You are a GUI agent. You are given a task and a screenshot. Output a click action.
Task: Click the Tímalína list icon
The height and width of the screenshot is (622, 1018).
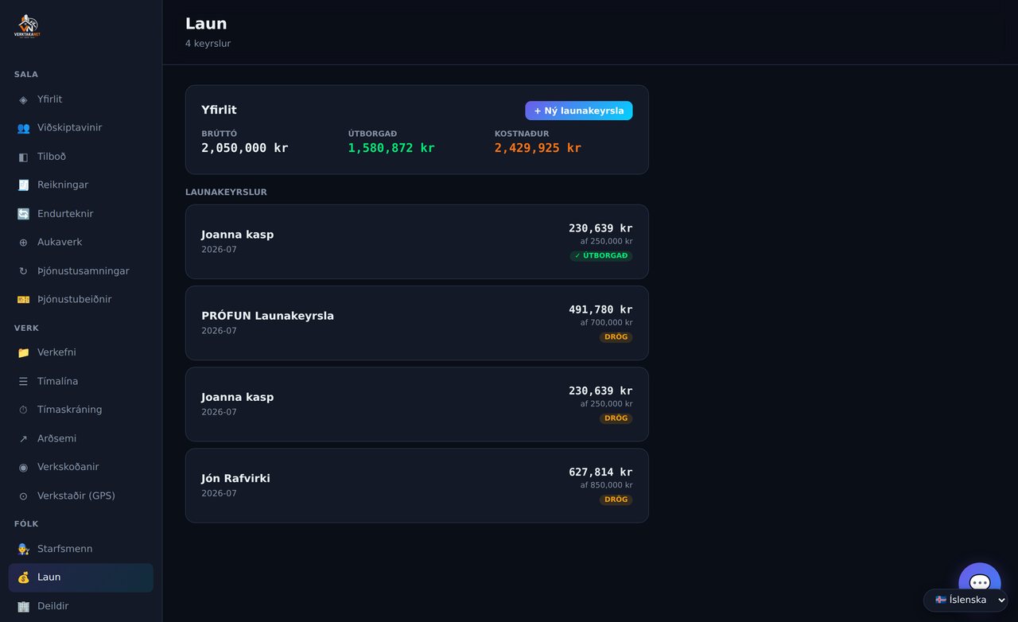click(x=23, y=381)
